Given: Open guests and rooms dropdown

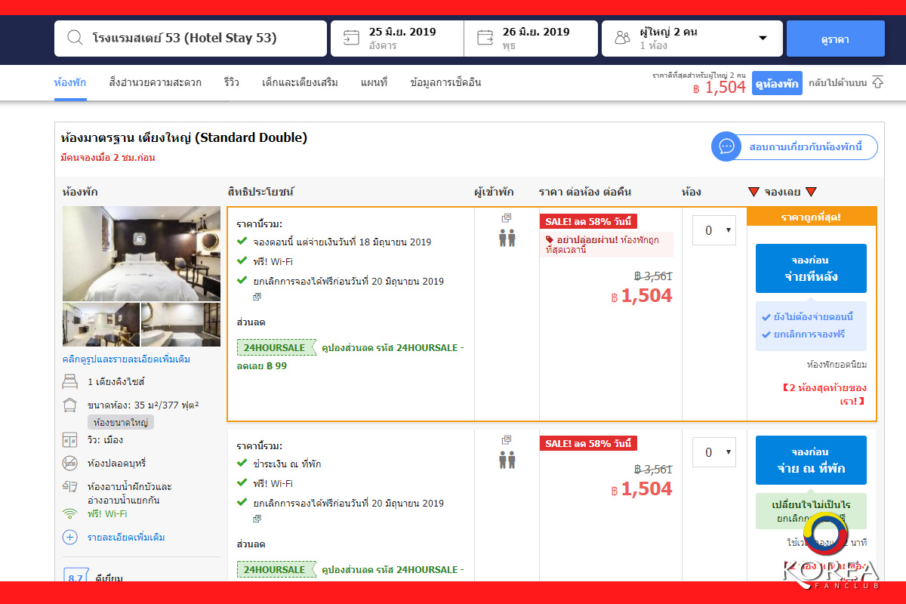Looking at the screenshot, I should click(x=762, y=38).
